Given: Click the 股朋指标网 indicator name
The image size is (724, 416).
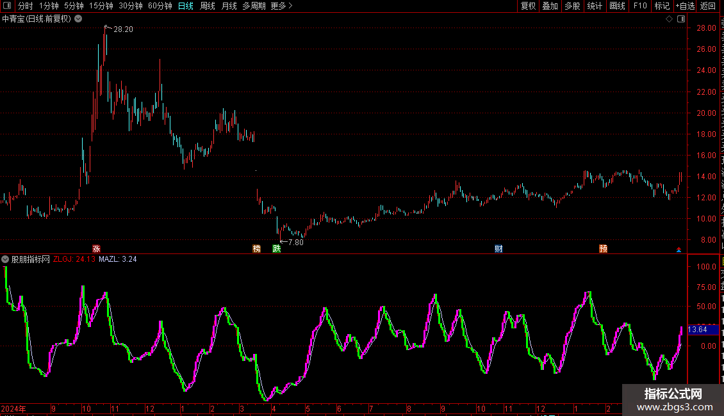Looking at the screenshot, I should tap(31, 259).
